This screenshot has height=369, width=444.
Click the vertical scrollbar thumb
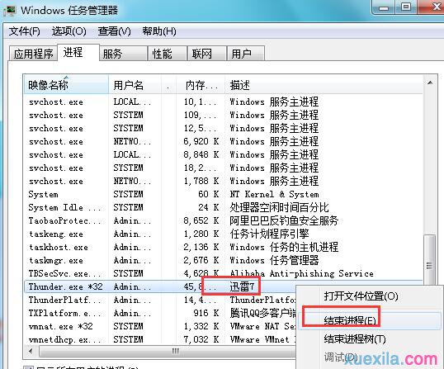coord(430,261)
